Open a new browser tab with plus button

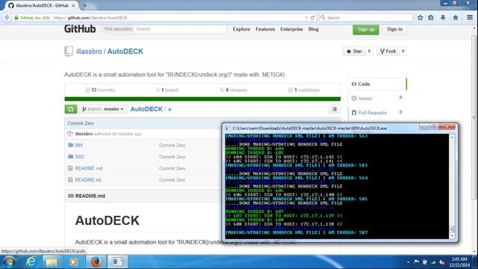84,5
